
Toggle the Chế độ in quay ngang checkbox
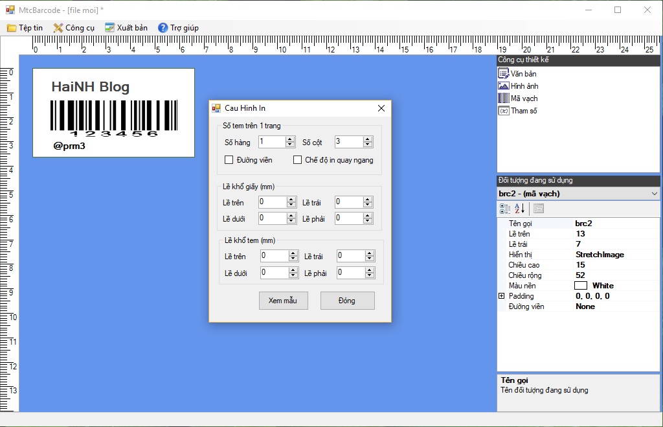click(298, 160)
